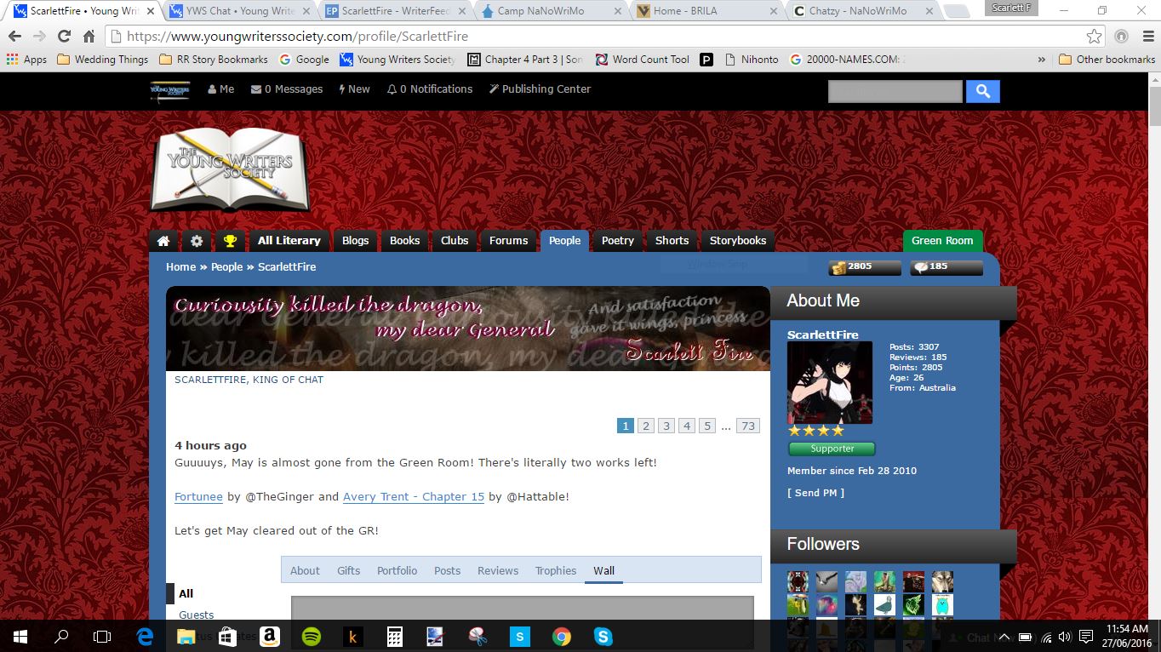Click the Send PM link
The width and height of the screenshot is (1161, 652).
pyautogui.click(x=815, y=493)
